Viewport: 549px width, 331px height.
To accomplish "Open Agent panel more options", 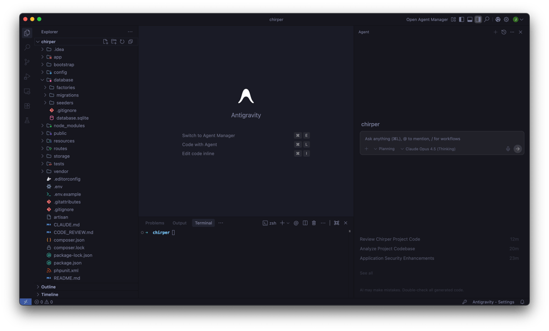I will pos(512,32).
